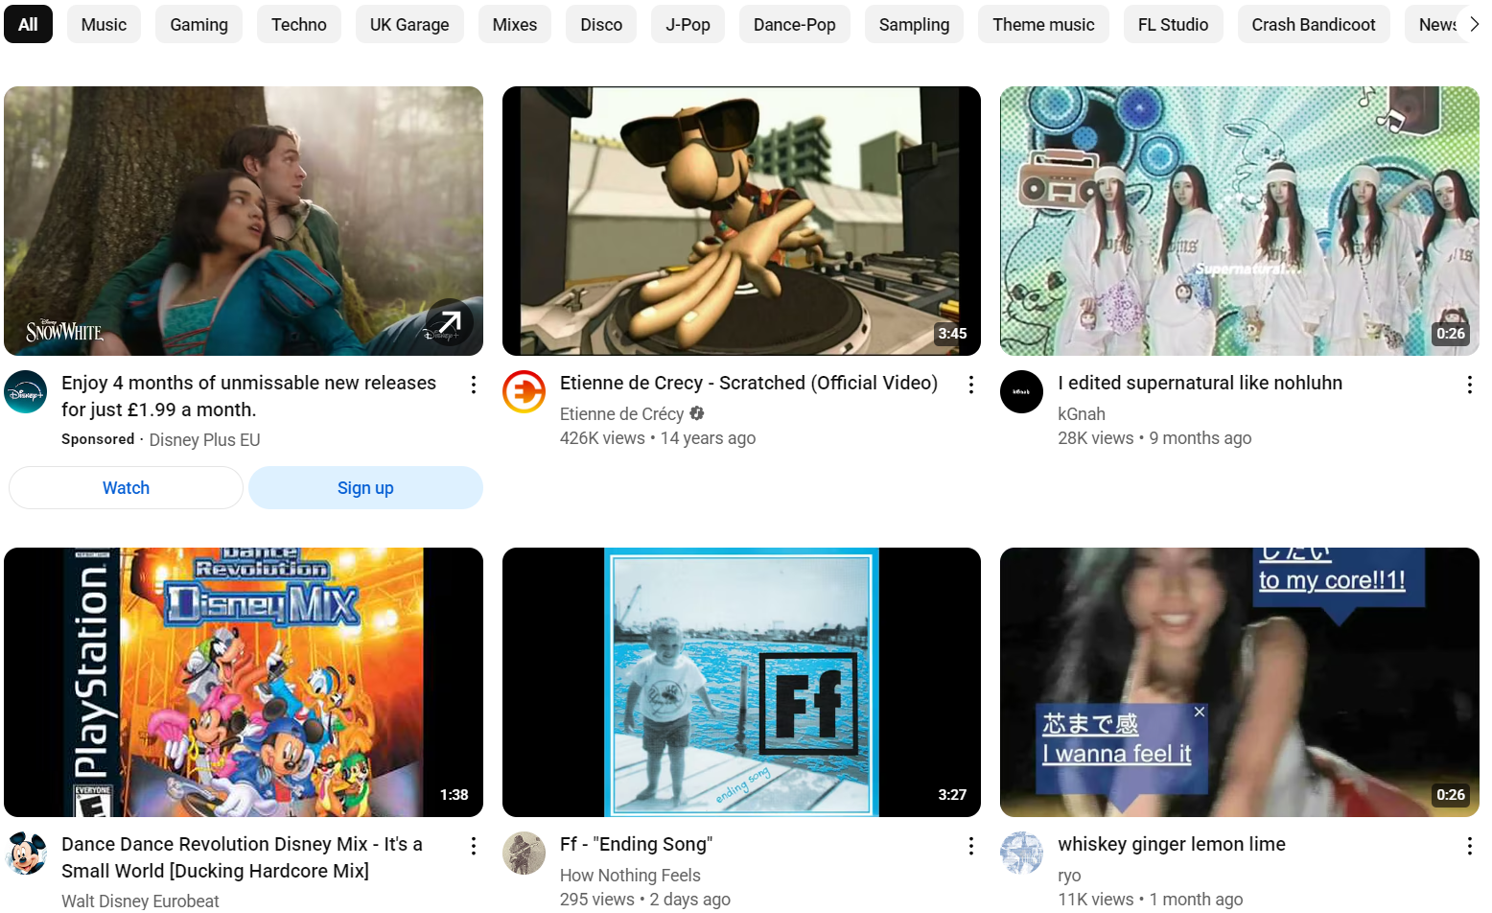Open How Nothing Feels channel avatar
The width and height of the screenshot is (1492, 913).
(525, 854)
